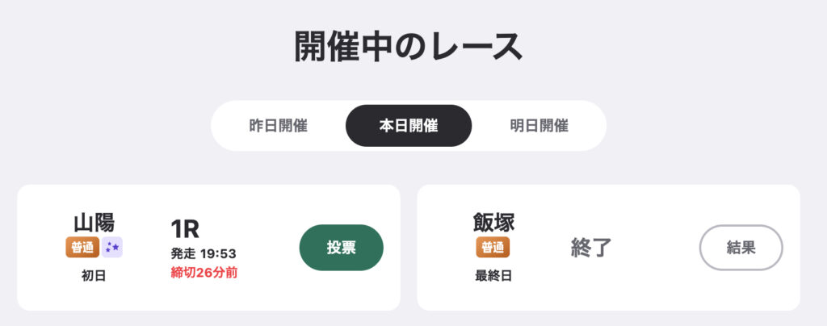Screen dimensions: 827x326
Task: Click the orange 普通 badge under 山陽
Action: (82, 247)
